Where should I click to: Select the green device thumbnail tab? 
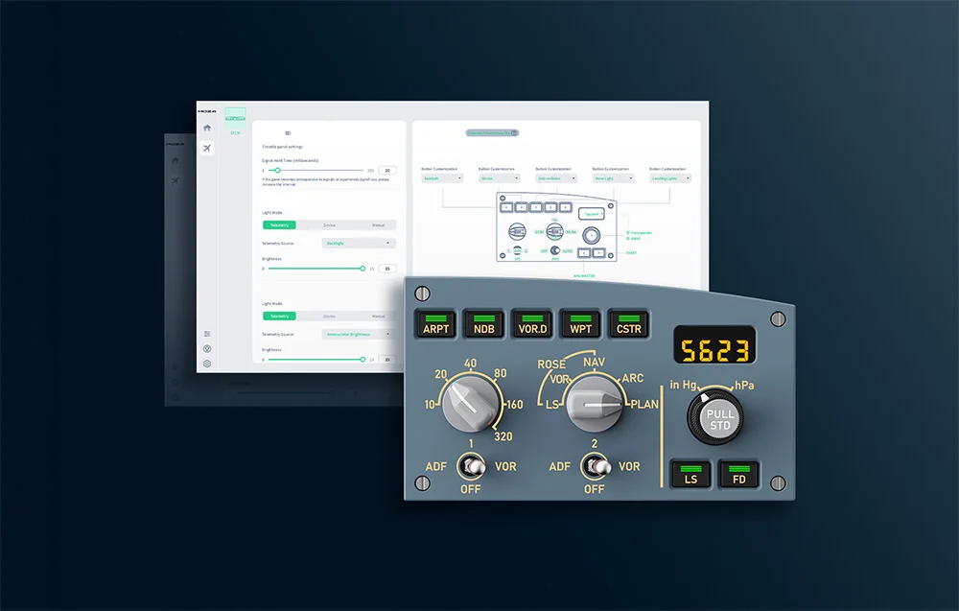[x=235, y=114]
